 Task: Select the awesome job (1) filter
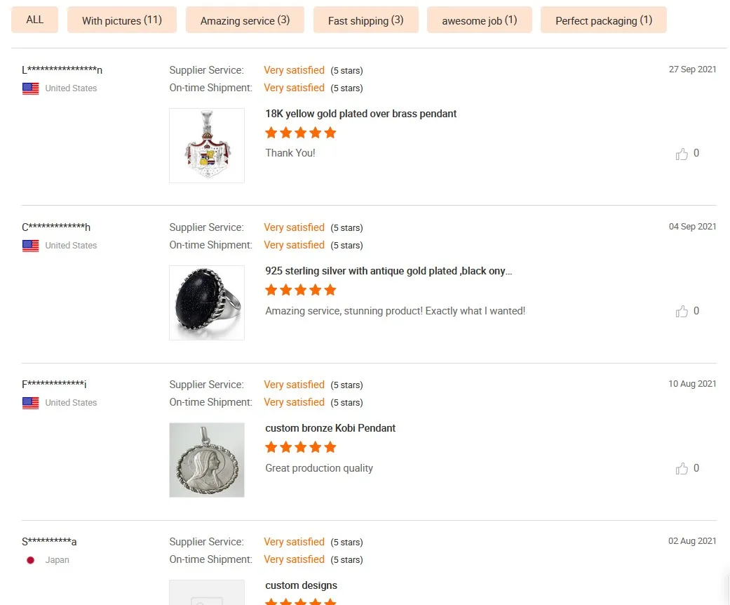click(480, 20)
